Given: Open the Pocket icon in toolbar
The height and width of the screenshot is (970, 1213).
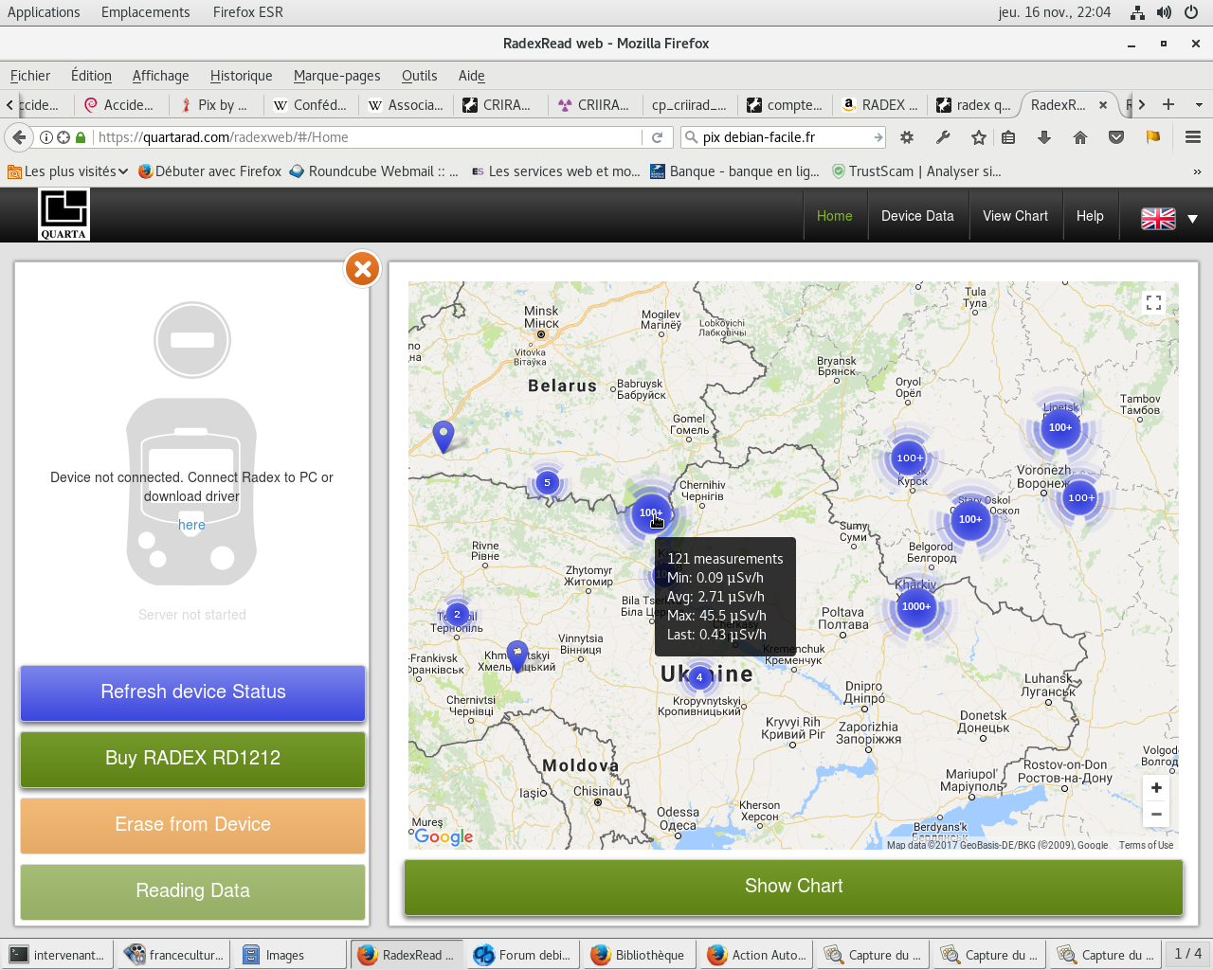Looking at the screenshot, I should click(1116, 137).
